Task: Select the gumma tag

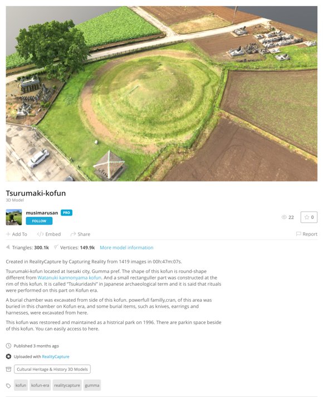Action: pyautogui.click(x=92, y=385)
